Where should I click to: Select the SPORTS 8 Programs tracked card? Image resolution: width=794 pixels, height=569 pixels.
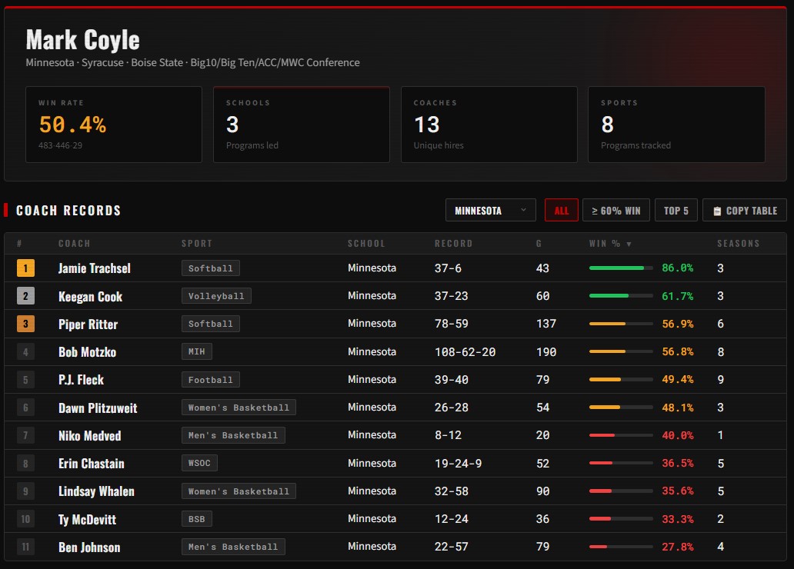676,125
